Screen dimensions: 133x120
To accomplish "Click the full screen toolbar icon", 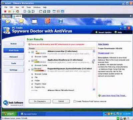I will [x=49, y=11].
